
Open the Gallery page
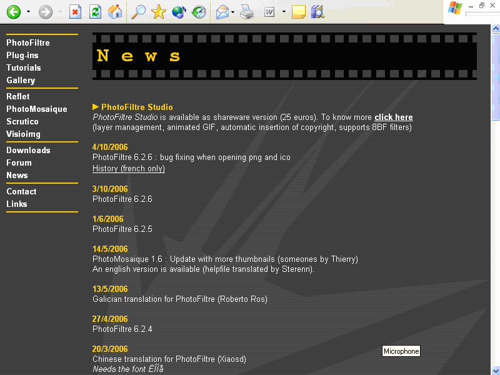point(21,81)
